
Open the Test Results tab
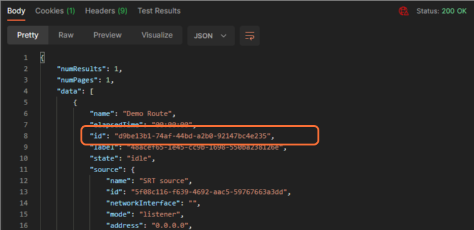tap(159, 11)
